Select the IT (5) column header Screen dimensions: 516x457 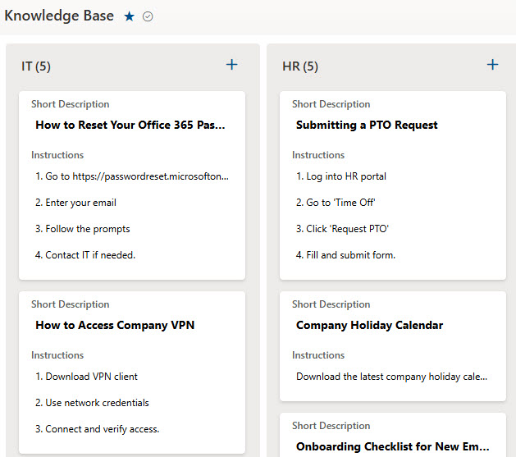tap(36, 66)
